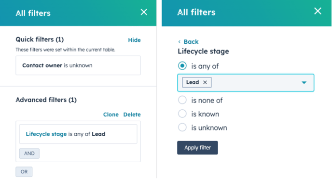Select the 'is known' radio option
This screenshot has height=179, width=332.
(x=182, y=114)
